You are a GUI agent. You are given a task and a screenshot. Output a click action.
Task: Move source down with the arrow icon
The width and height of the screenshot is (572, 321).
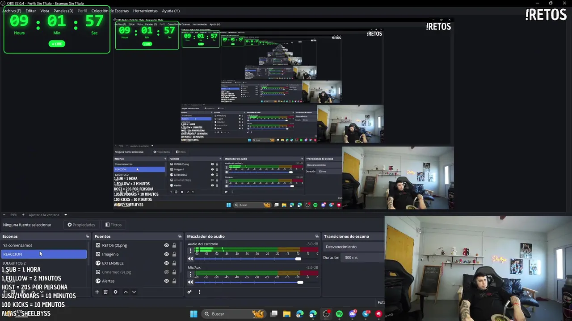coord(134,292)
